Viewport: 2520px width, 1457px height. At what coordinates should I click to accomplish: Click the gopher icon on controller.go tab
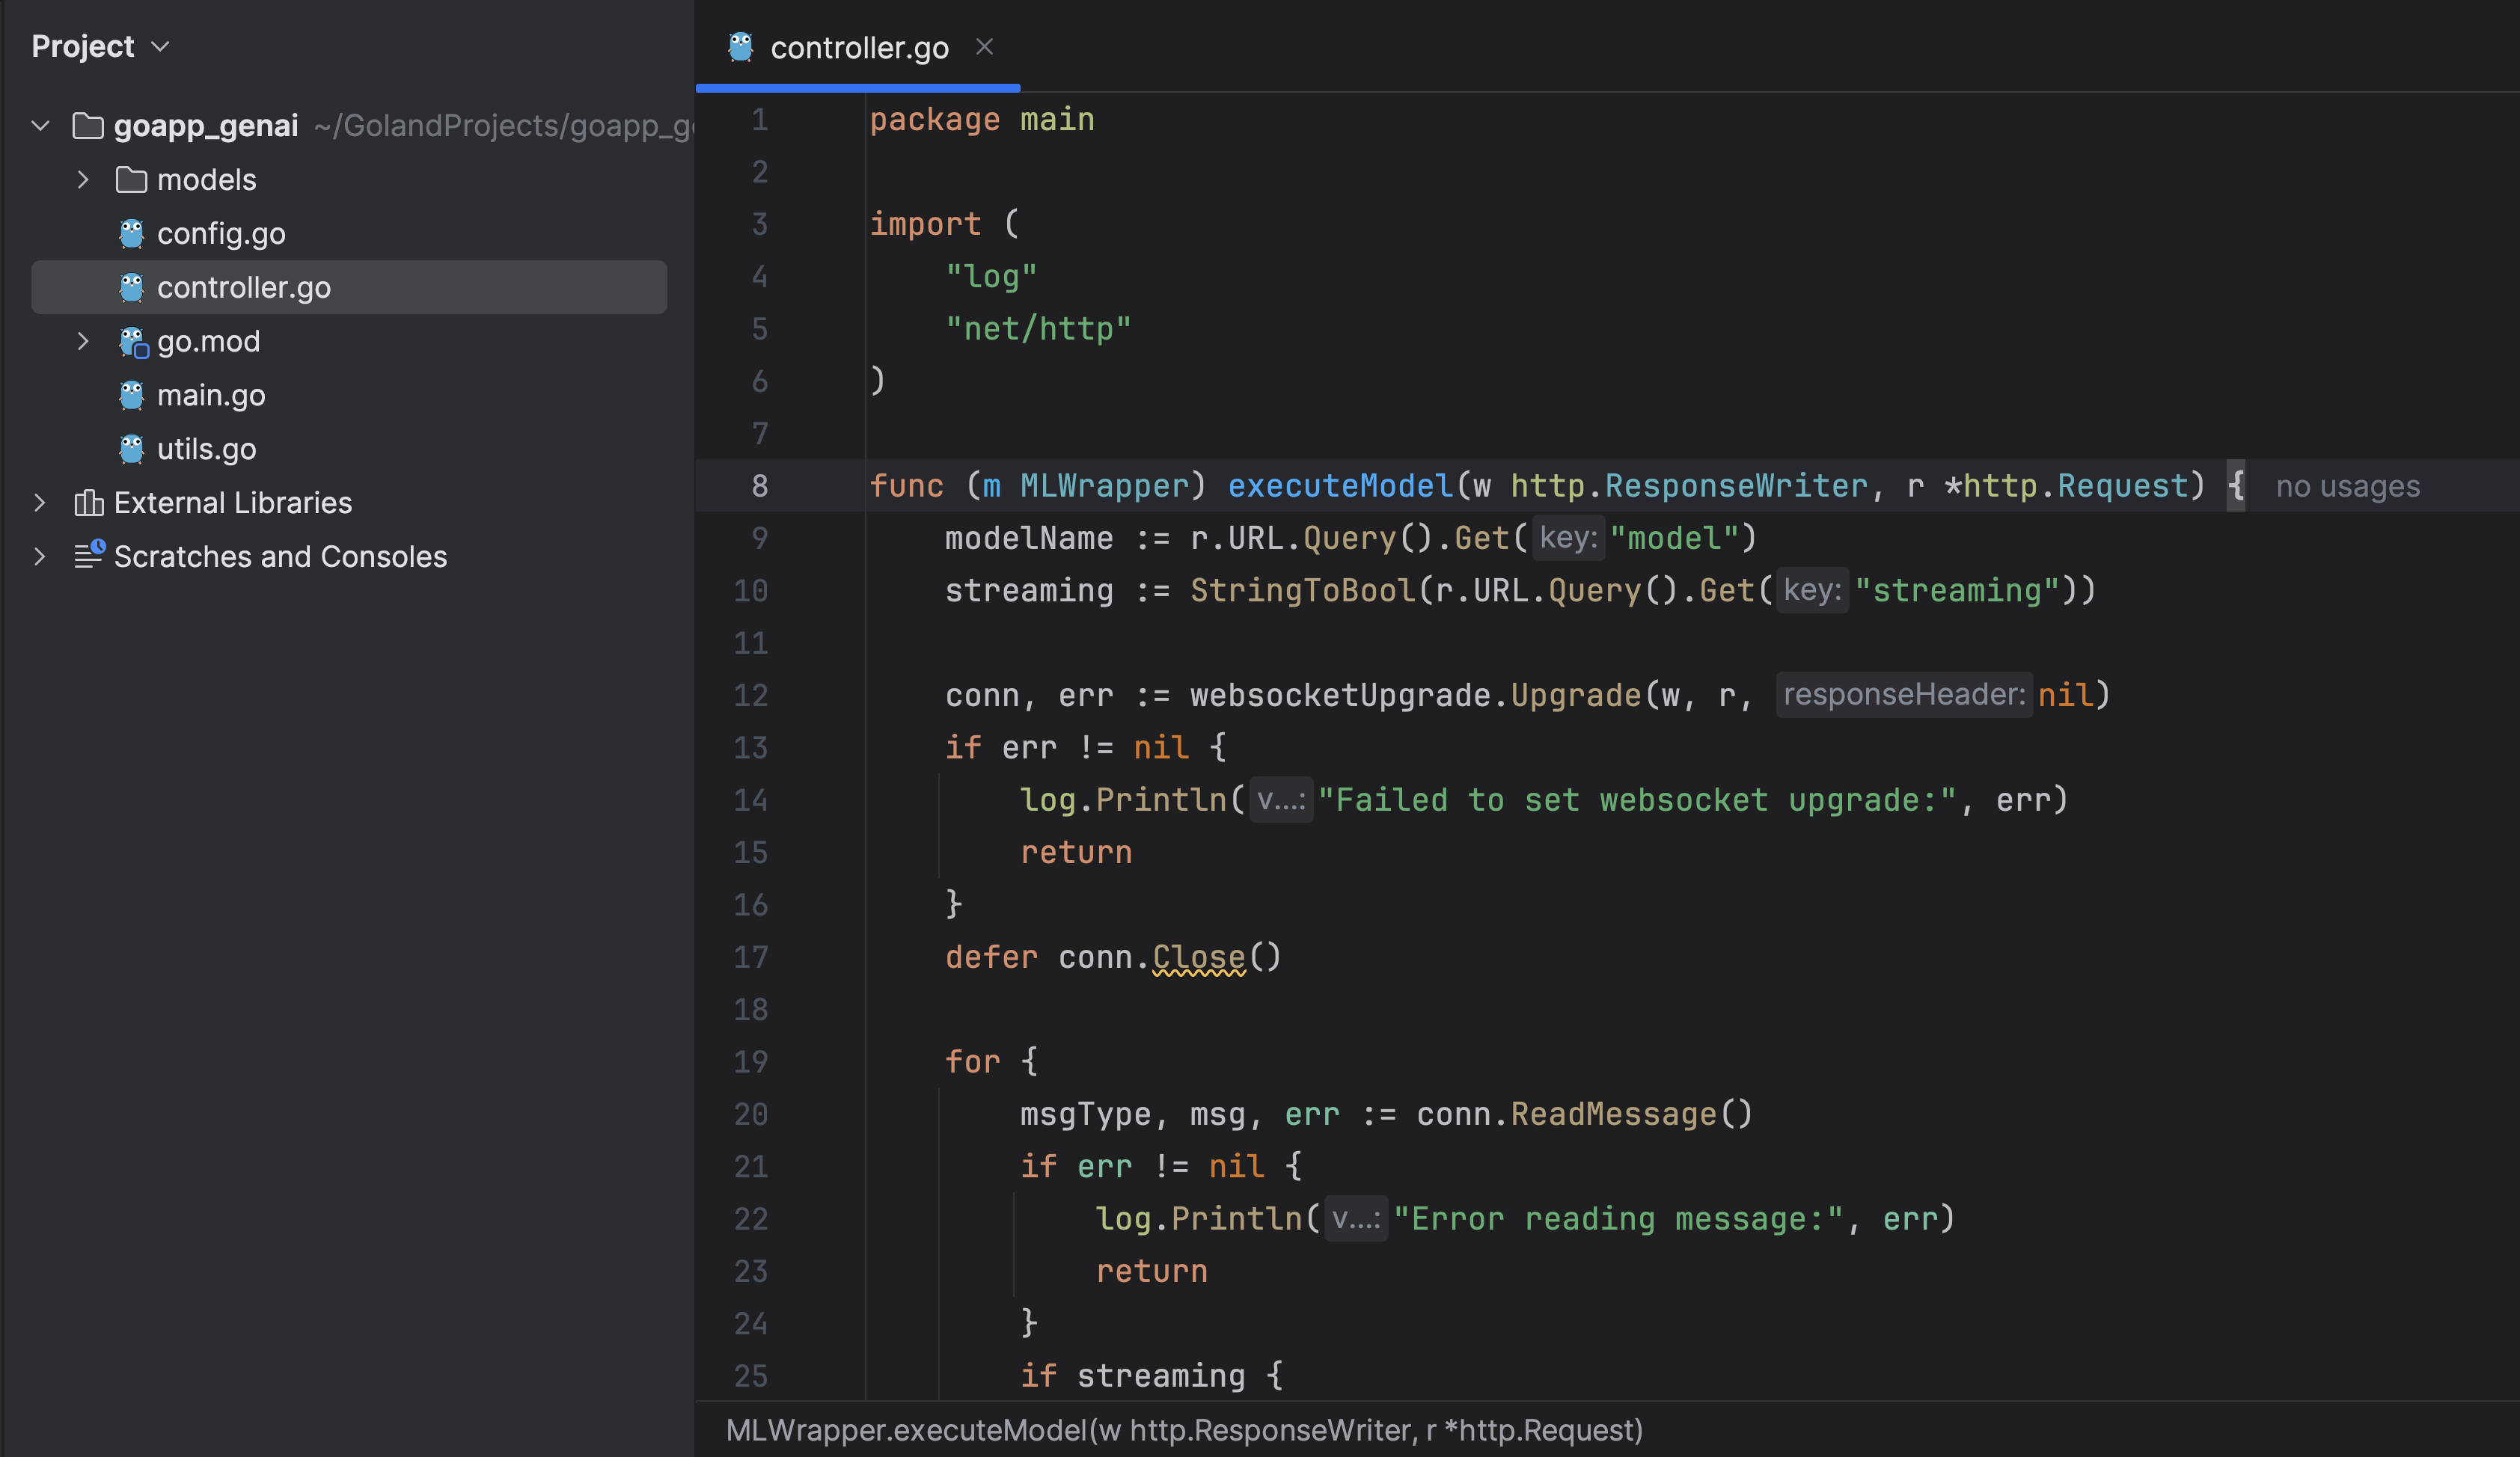[x=741, y=47]
